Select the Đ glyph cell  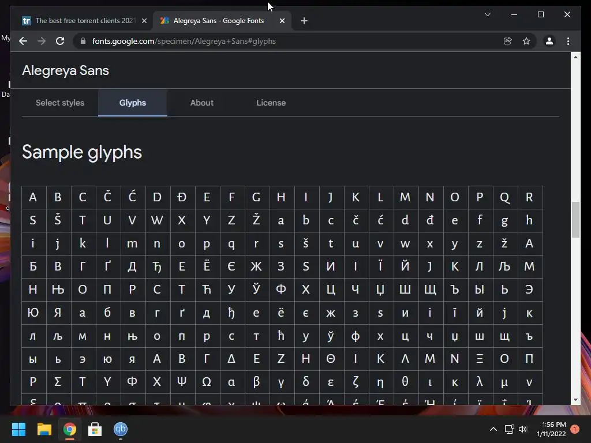(182, 197)
